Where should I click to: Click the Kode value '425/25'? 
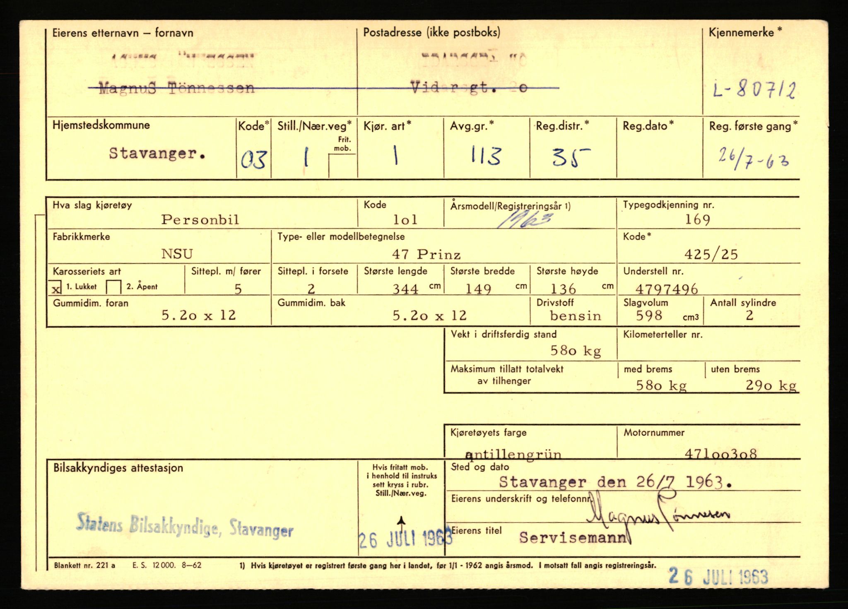711,254
